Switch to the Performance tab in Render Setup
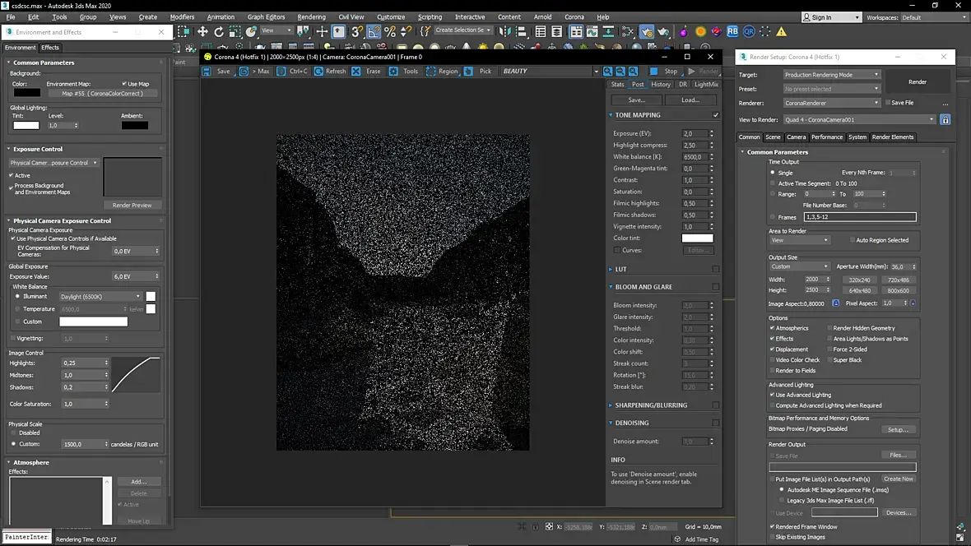The height and width of the screenshot is (546, 971). click(x=826, y=137)
